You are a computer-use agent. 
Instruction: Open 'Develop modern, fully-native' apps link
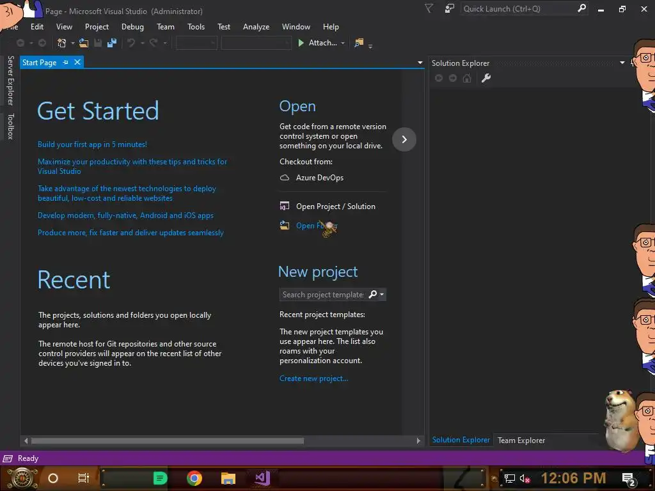[x=125, y=215]
